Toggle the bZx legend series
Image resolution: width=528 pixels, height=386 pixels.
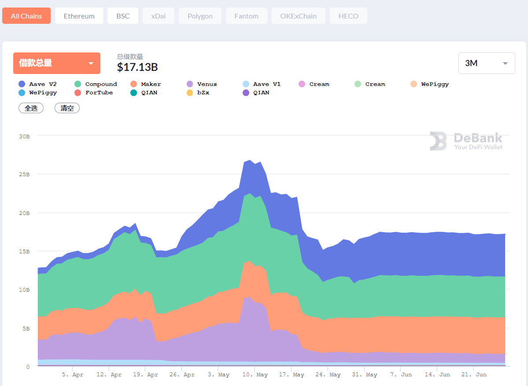click(x=198, y=92)
